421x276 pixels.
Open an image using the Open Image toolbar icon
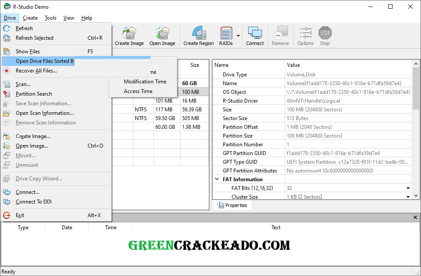tap(162, 35)
